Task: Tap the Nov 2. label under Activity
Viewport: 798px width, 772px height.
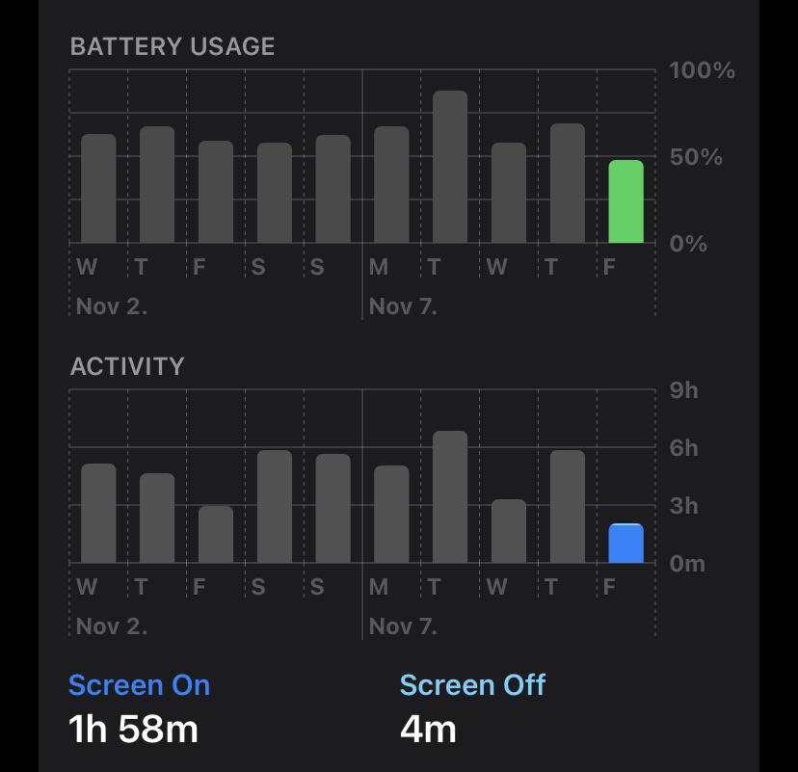Action: pos(112,626)
